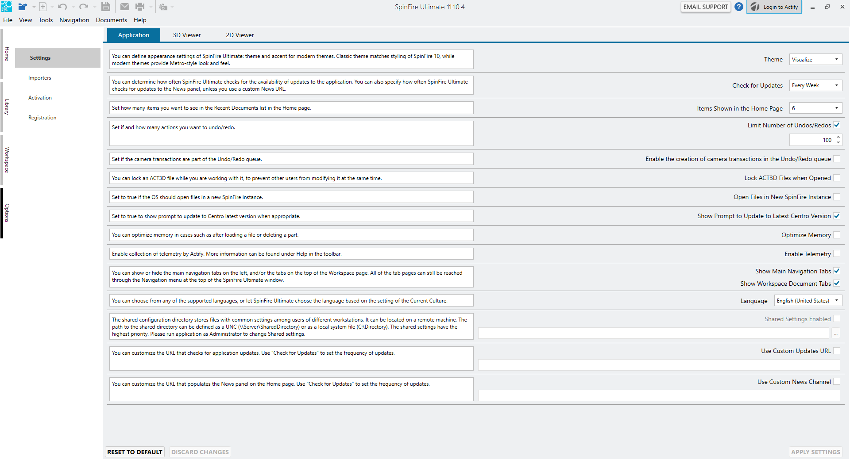Open the Documents menu
This screenshot has height=460, width=850.
click(111, 20)
